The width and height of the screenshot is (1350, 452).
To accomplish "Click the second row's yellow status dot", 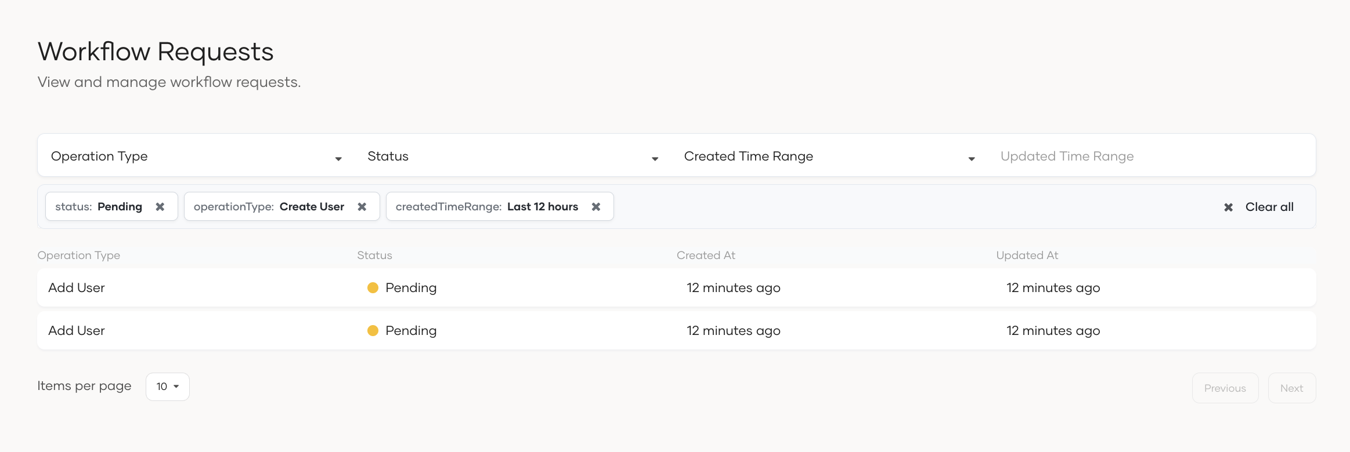I will coord(373,331).
